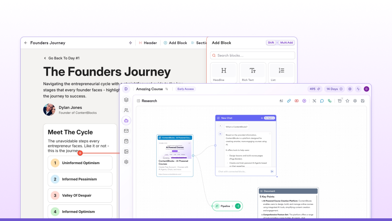The image size is (392, 221).
Task: Go back using the Founders Journey arrow
Action: pyautogui.click(x=26, y=43)
